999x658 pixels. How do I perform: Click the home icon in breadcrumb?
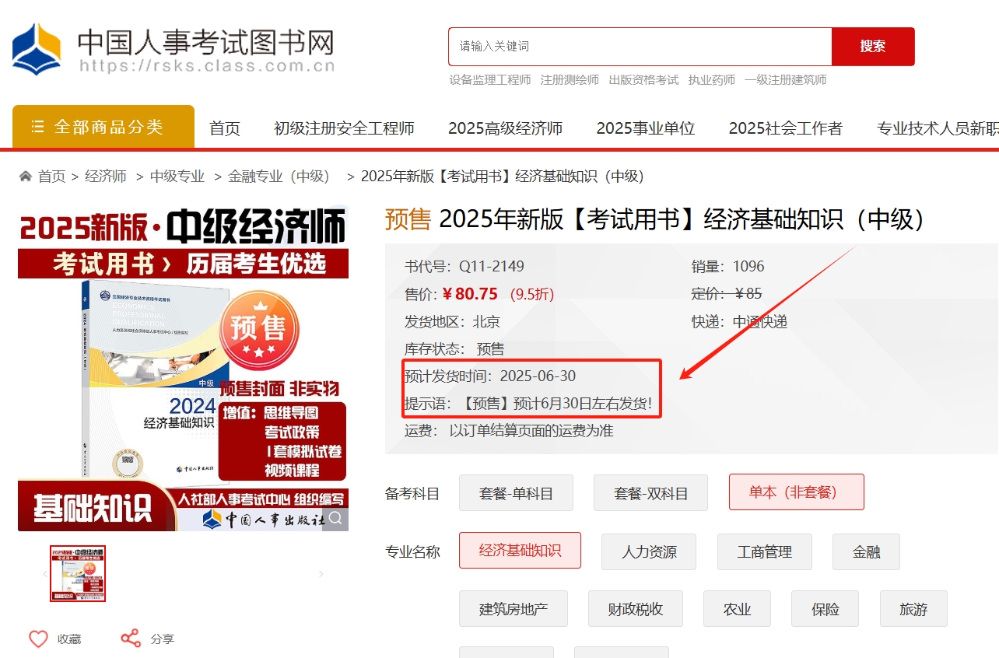[x=26, y=177]
